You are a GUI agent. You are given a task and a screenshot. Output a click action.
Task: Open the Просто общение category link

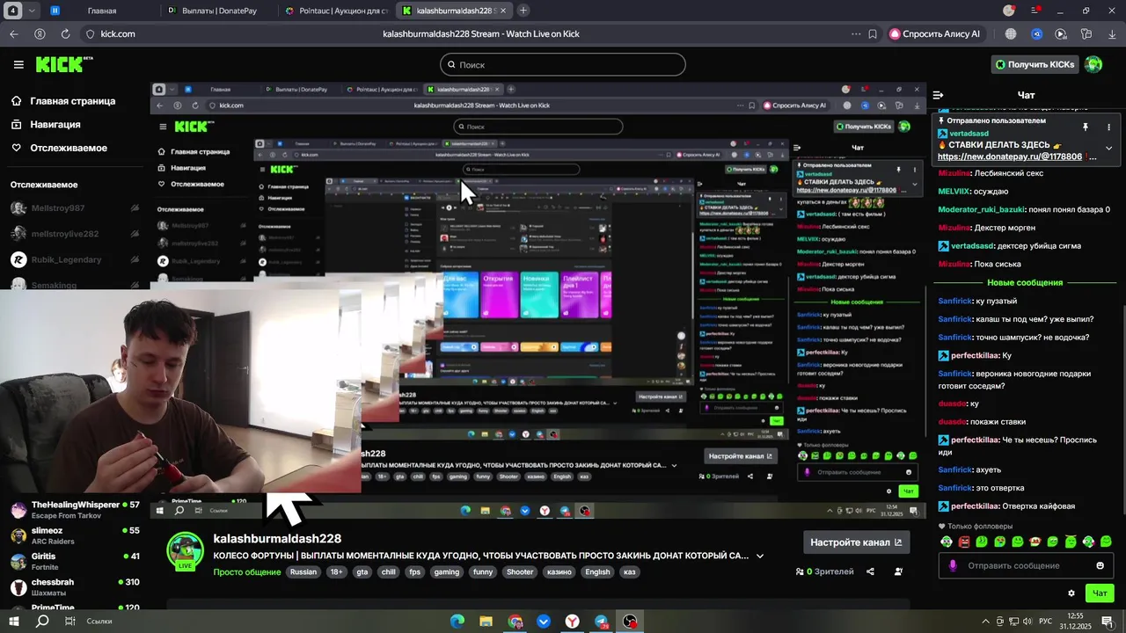point(246,571)
